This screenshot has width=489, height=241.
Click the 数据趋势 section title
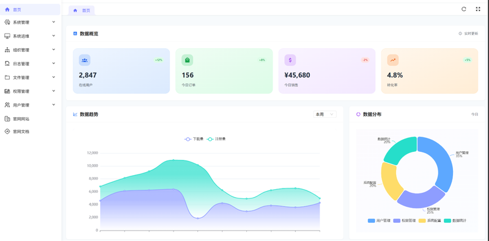(x=89, y=114)
